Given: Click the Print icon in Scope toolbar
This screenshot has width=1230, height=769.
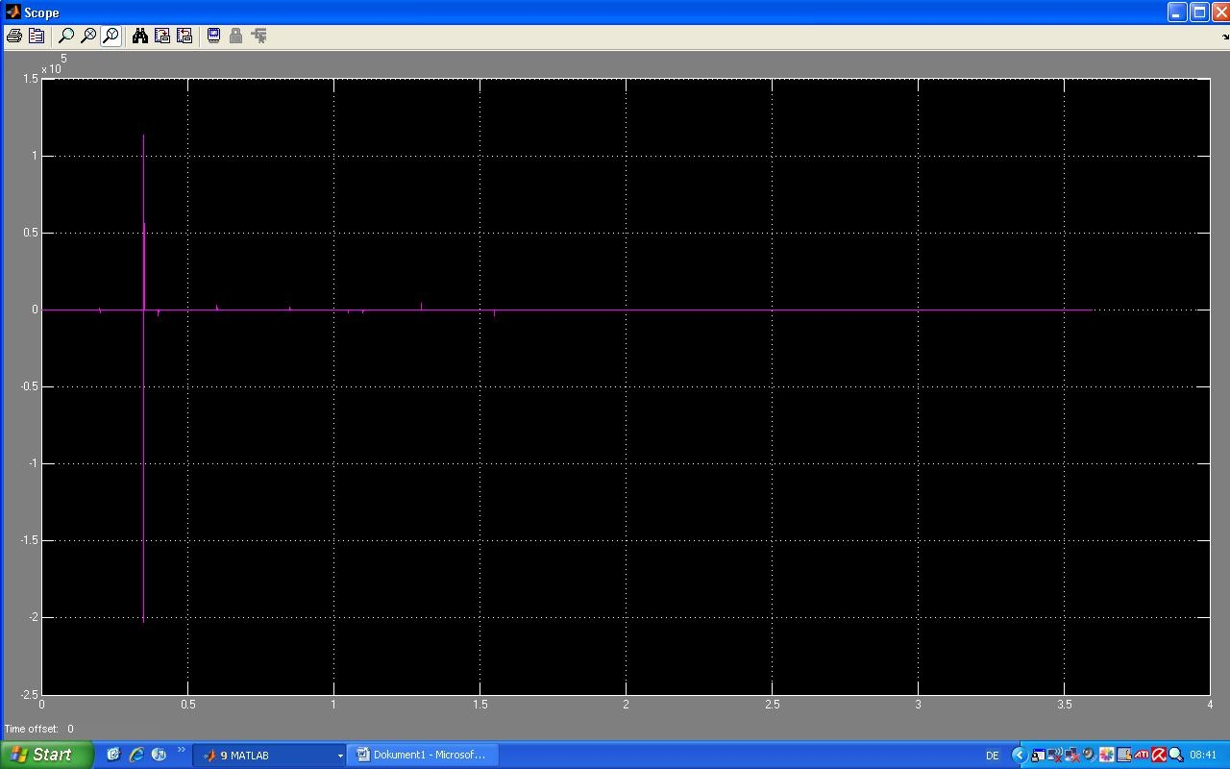Looking at the screenshot, I should pos(14,36).
